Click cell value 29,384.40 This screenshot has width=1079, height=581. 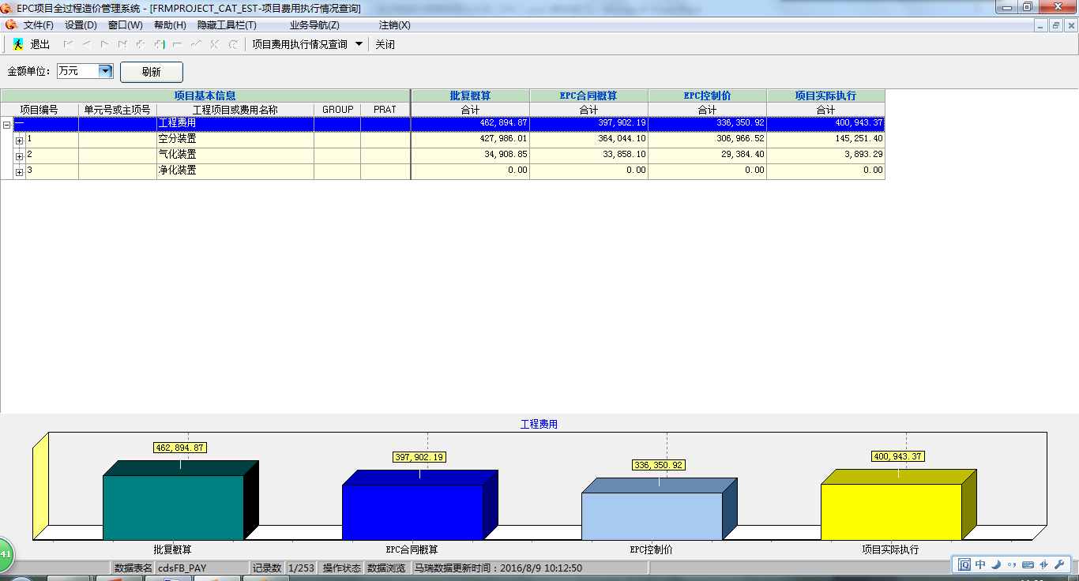[x=743, y=155]
